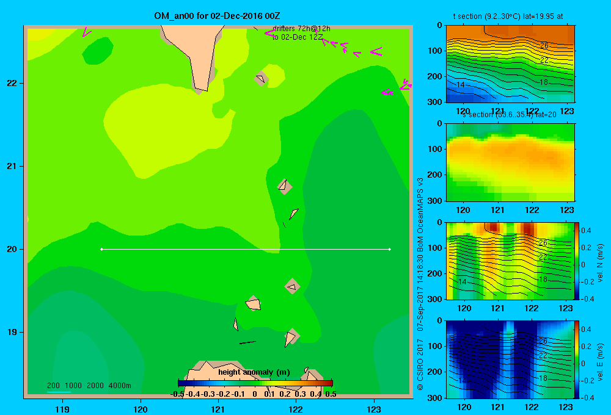Pick the vel. N colorbar strip
This screenshot has width=611, height=415.
click(577, 261)
